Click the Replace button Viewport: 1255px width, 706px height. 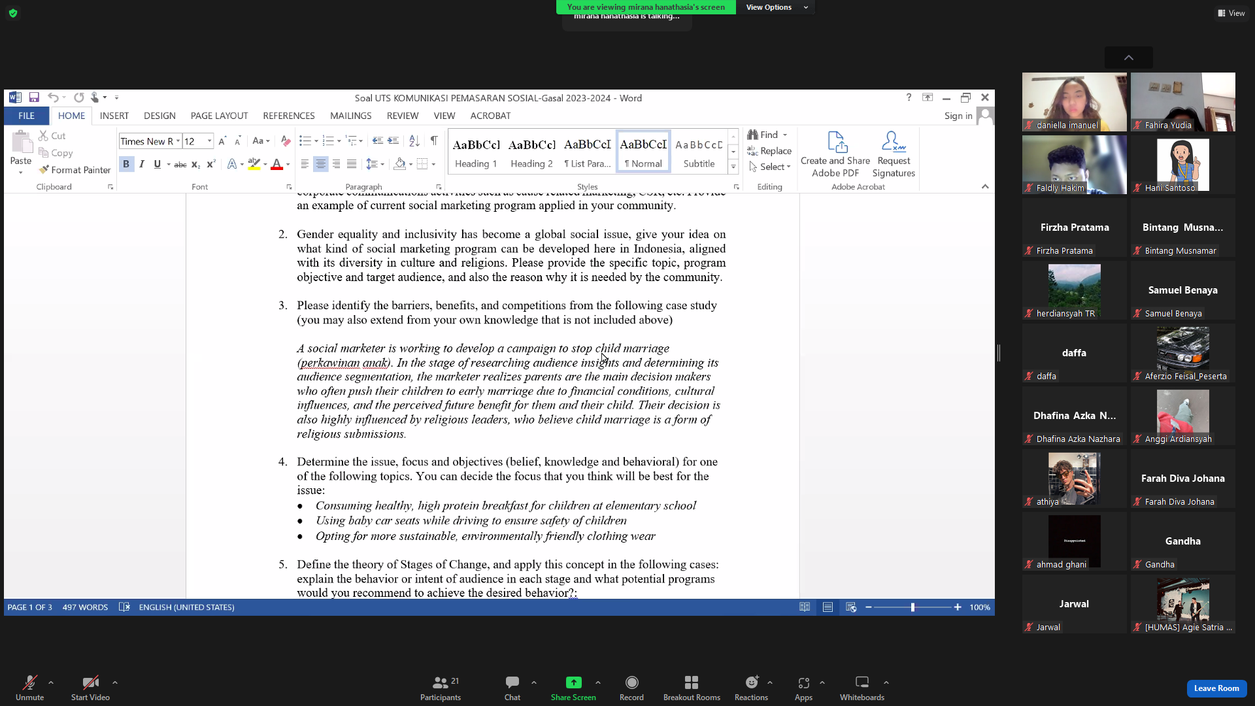pyautogui.click(x=769, y=151)
